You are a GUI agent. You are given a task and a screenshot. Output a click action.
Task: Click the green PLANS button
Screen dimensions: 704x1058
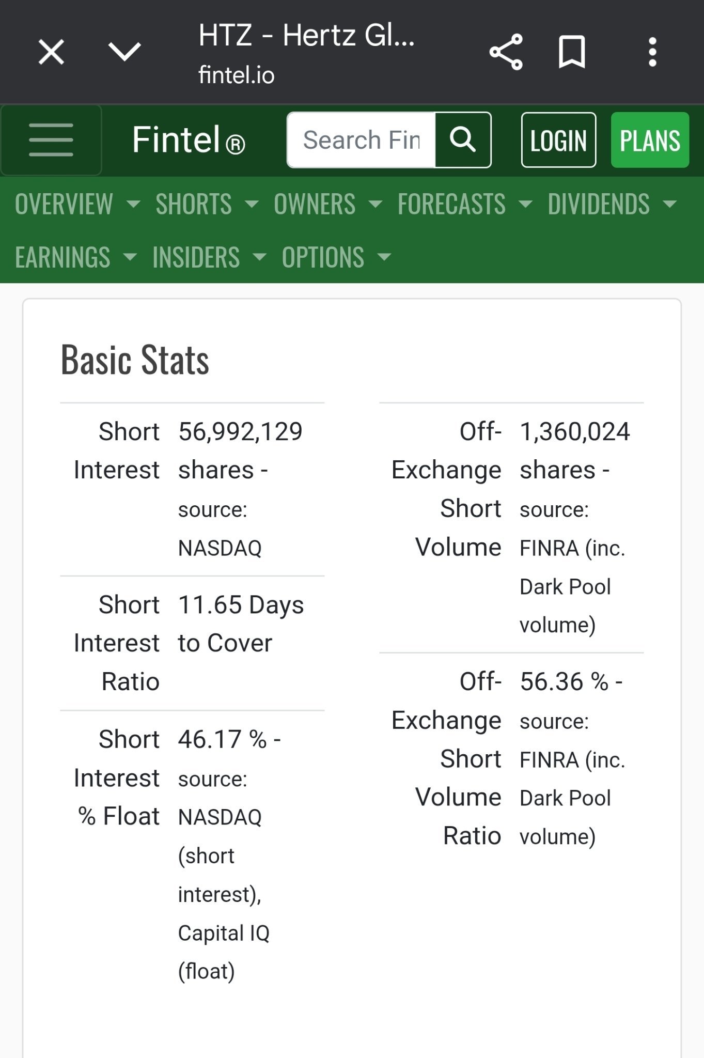[x=650, y=140]
